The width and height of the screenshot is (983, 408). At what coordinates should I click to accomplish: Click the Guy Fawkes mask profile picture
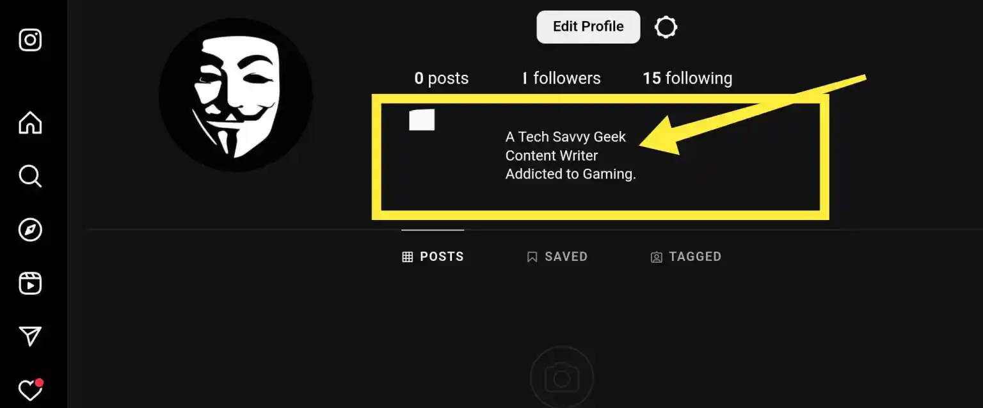click(x=236, y=95)
